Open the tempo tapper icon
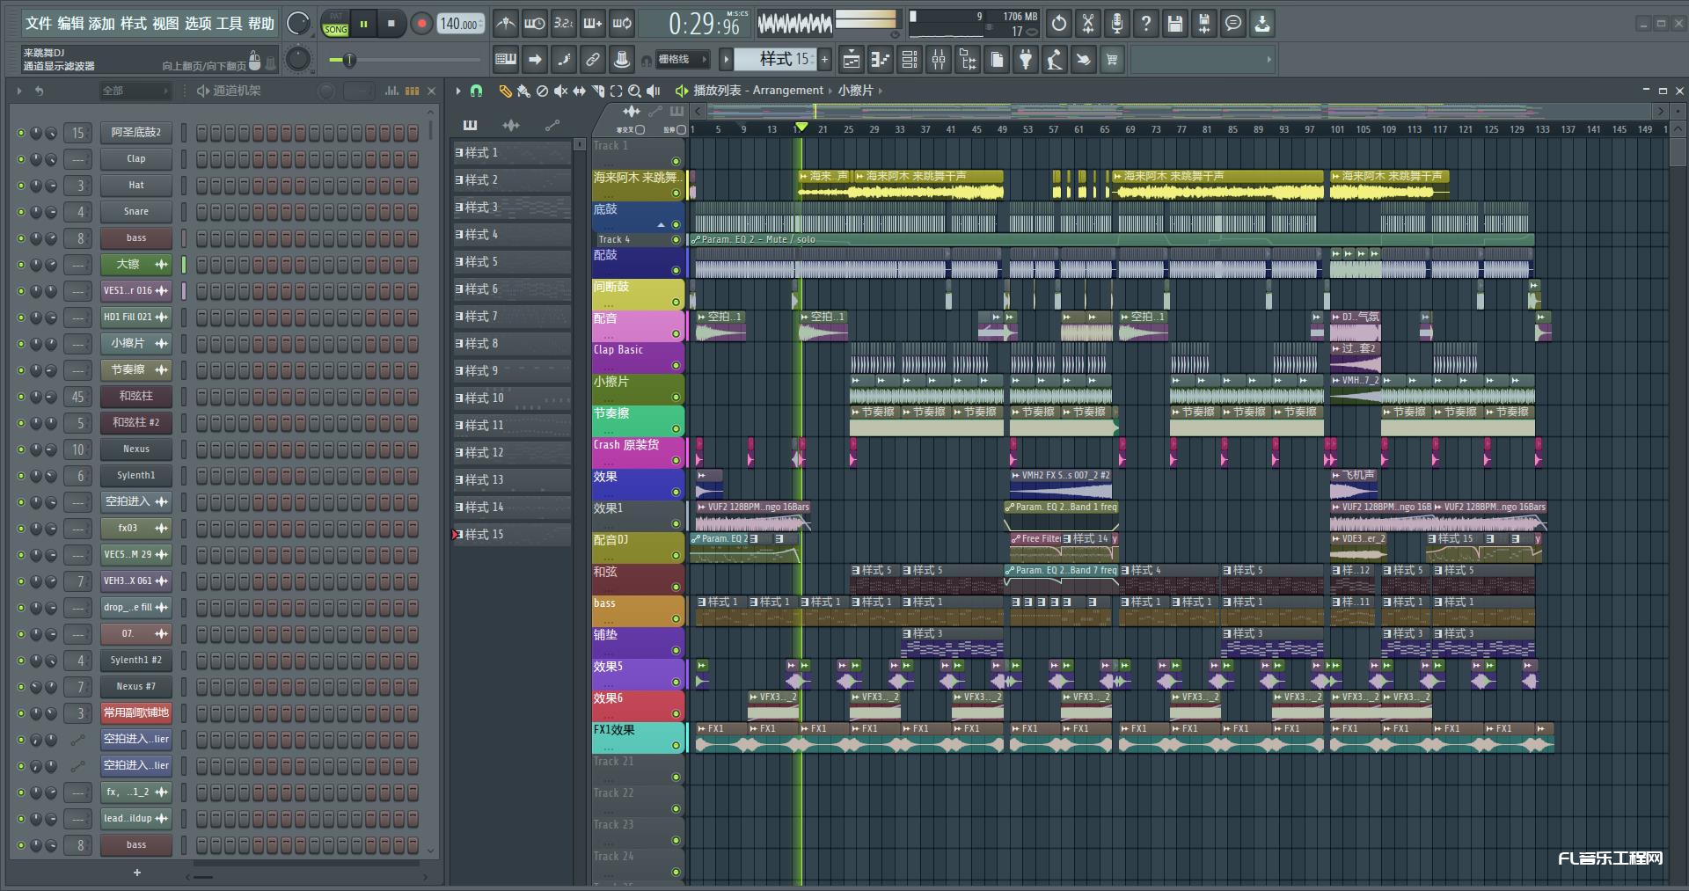1689x891 pixels. click(x=1055, y=60)
